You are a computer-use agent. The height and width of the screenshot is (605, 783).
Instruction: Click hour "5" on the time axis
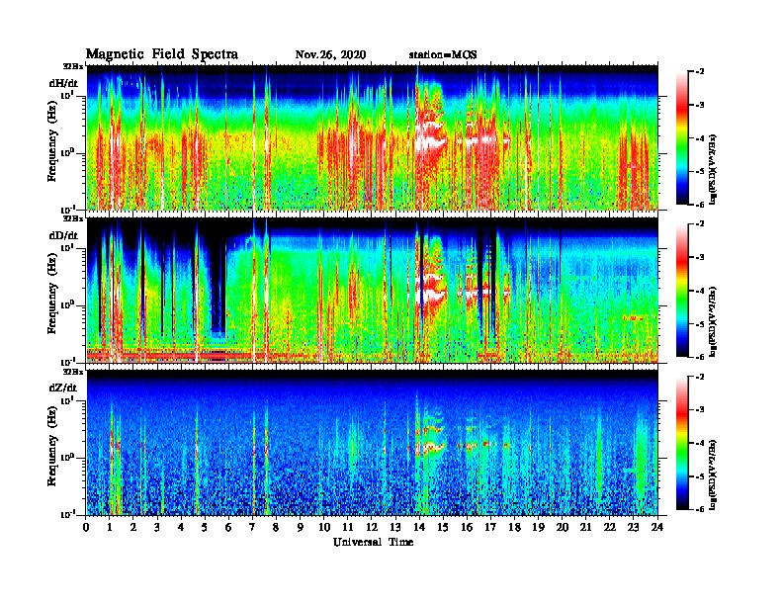click(205, 527)
